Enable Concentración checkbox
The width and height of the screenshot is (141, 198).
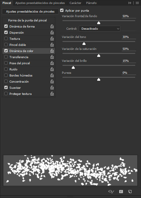coord(6,81)
